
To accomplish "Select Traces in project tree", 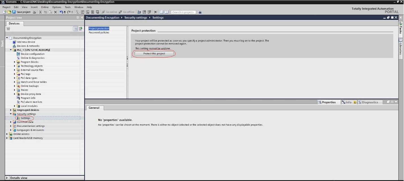I will (24, 90).
